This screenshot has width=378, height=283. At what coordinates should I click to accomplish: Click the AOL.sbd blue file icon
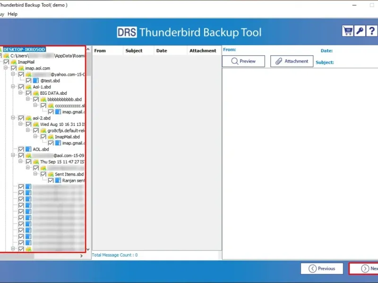point(28,149)
